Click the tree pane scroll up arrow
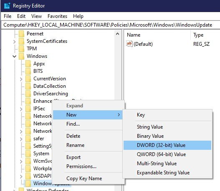 [x=118, y=34]
